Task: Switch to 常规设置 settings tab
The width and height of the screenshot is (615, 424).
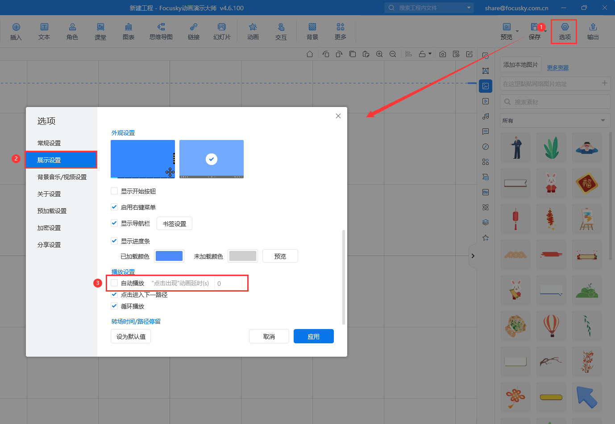Action: click(49, 143)
